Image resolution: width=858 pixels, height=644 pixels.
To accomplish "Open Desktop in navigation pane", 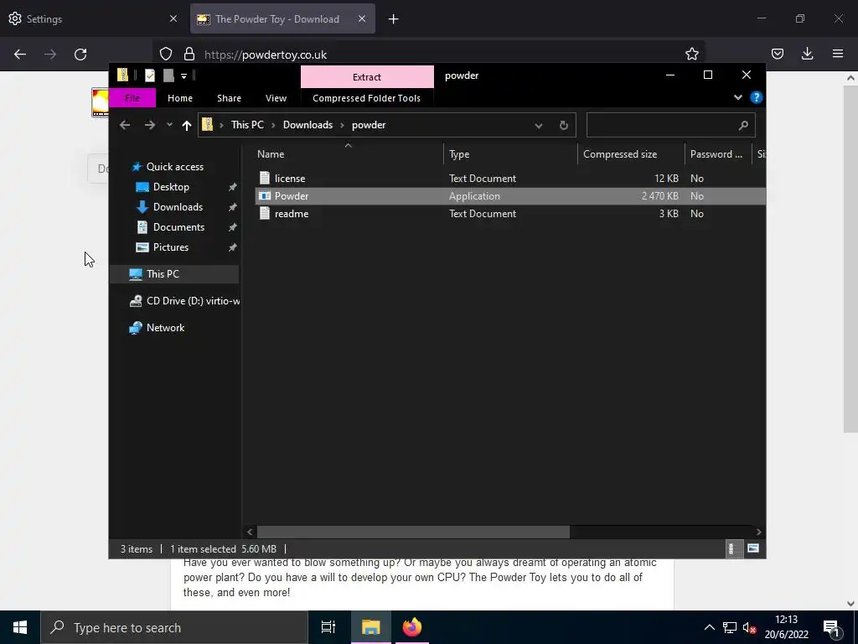I will point(171,187).
